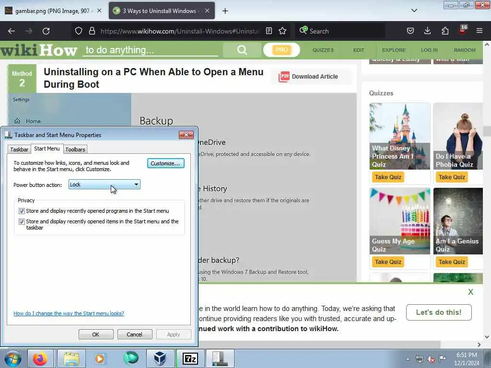Open the Pocket save icon
The height and width of the screenshot is (368, 491).
[x=410, y=31]
